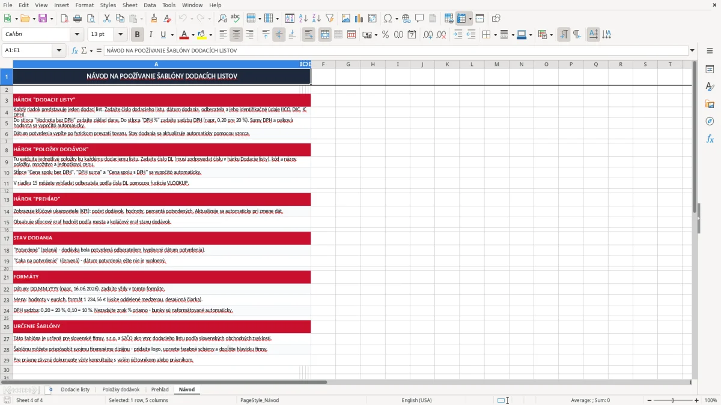721x405 pixels.
Task: Clear direct formatting
Action: [x=166, y=19]
